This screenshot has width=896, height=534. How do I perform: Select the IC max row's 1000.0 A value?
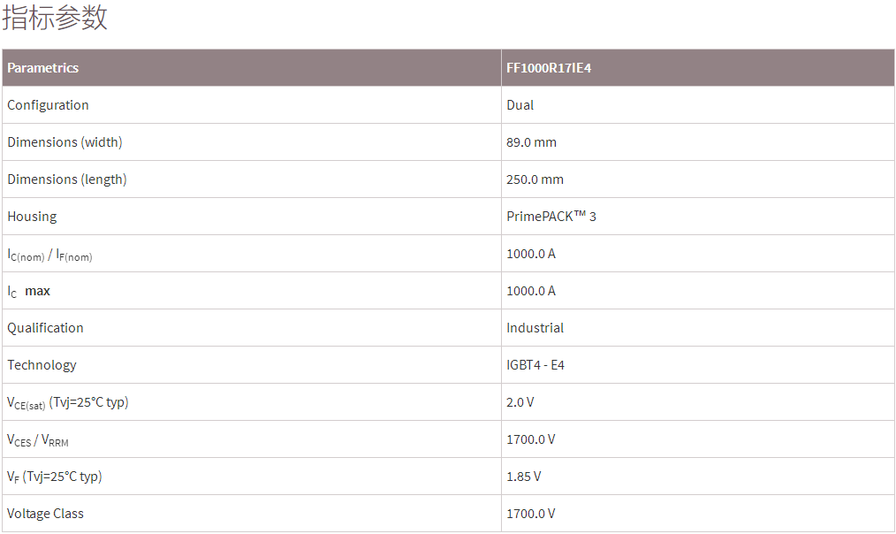531,291
